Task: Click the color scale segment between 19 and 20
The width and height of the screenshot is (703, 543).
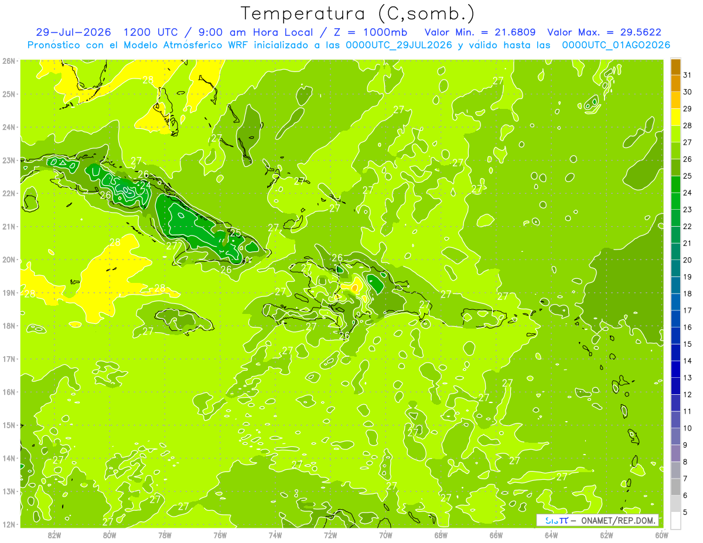Action: (675, 268)
